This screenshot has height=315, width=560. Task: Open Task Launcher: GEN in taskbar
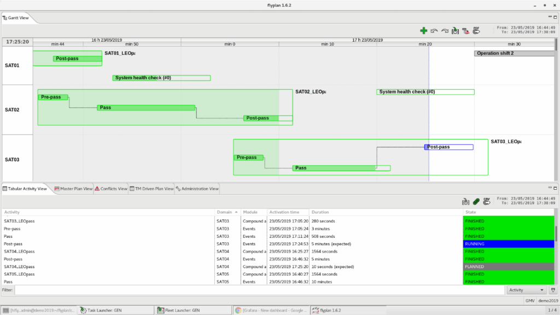116,311
